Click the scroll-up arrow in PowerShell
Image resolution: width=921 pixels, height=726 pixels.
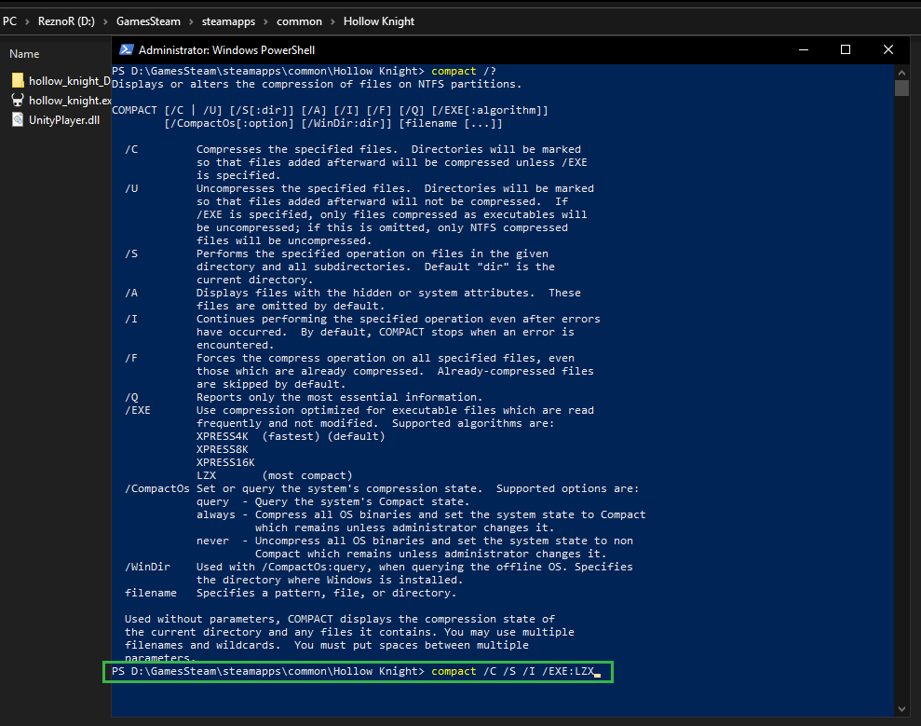[901, 73]
